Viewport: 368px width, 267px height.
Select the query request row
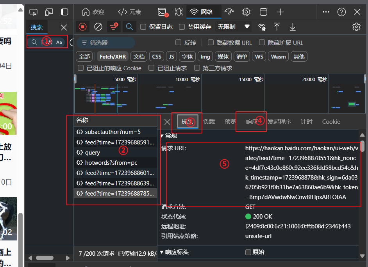point(116,153)
